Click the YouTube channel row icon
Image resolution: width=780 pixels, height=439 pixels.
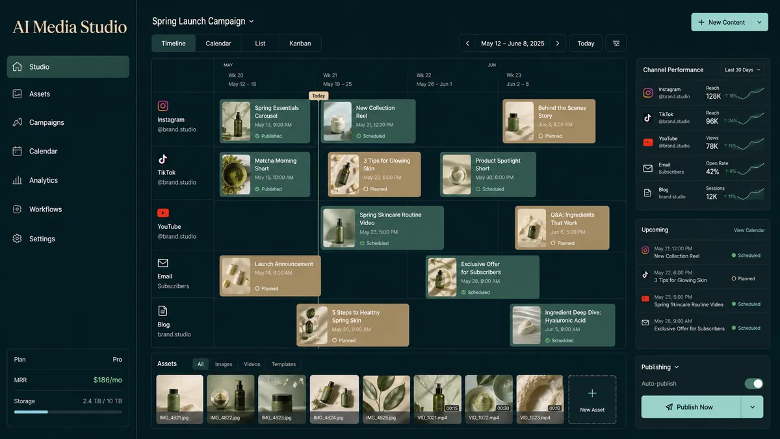tap(163, 213)
